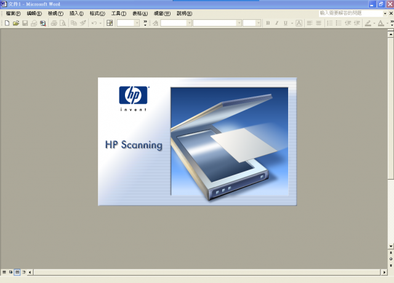Open the Font name dropdown
The image size is (394, 283).
pyautogui.click(x=239, y=23)
